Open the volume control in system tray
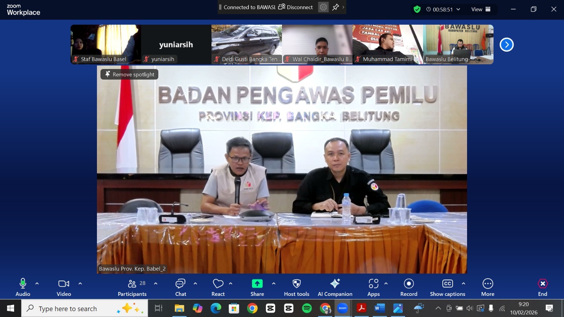564x317 pixels. 470,309
